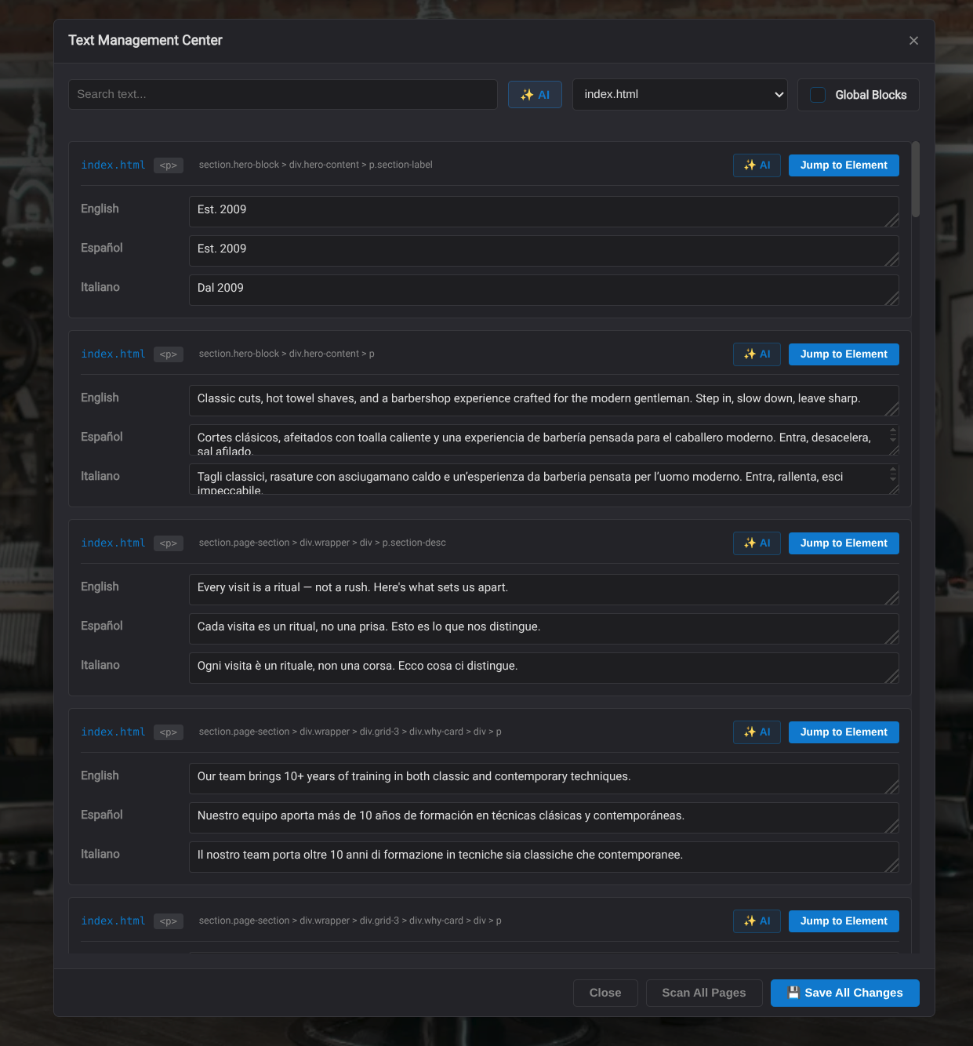Click selector path section.hero-block > div.hero-content > p.section-label
Viewport: 973px width, 1046px height.
315,165
